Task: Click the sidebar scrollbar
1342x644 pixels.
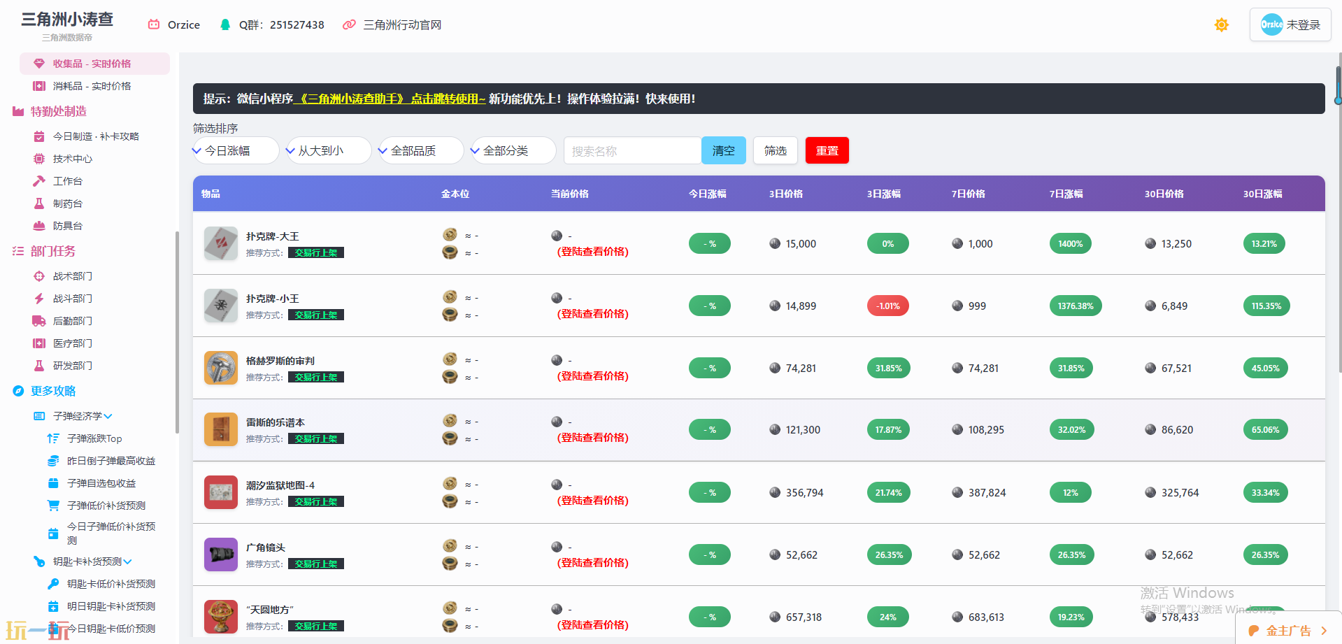Action: pyautogui.click(x=177, y=332)
